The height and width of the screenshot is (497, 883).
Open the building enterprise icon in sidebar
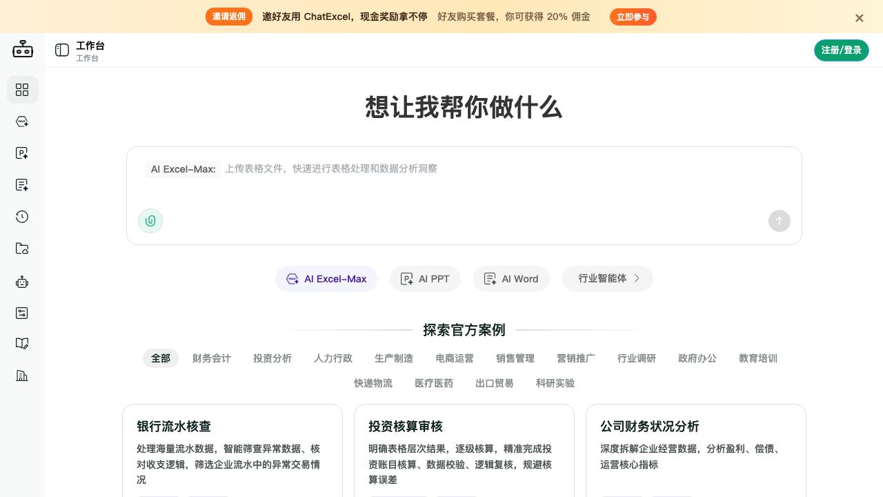(x=22, y=376)
